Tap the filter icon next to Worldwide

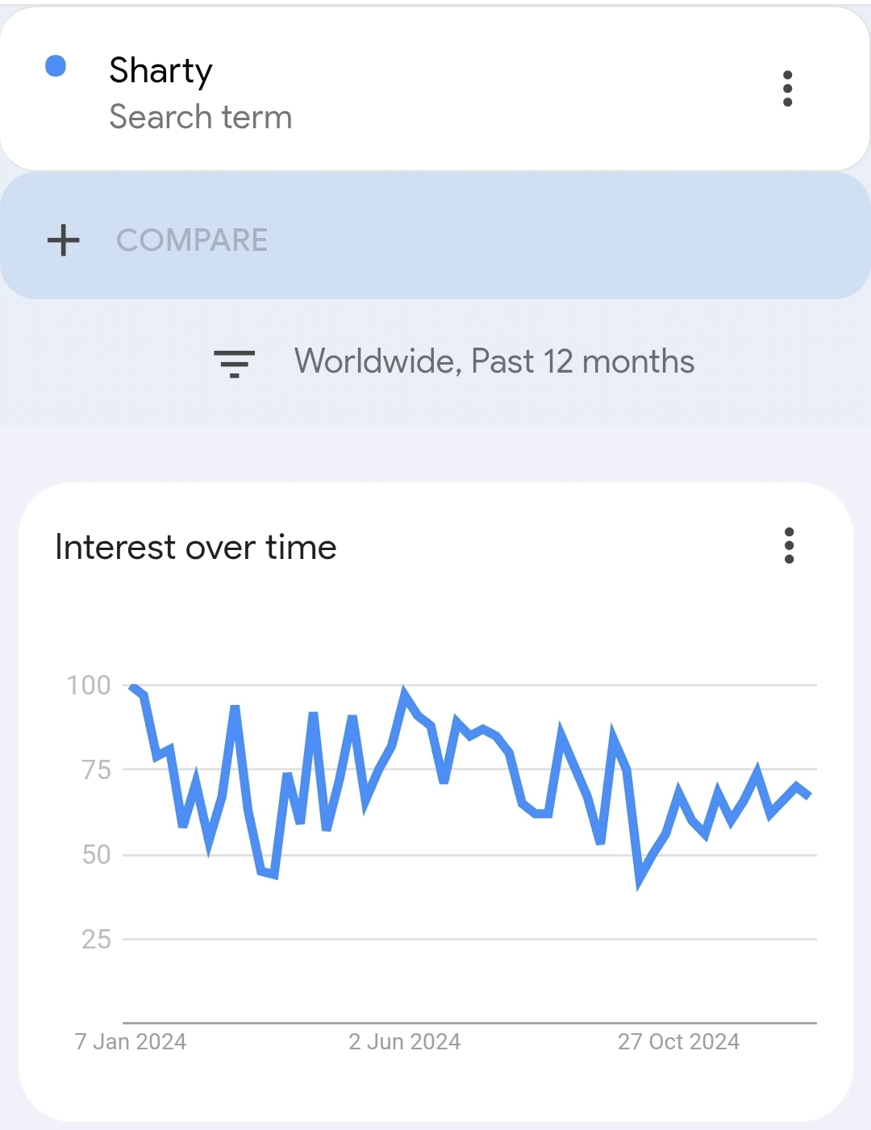[234, 363]
